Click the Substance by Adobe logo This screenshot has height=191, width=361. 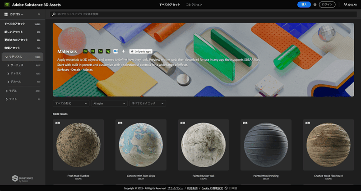tap(22, 178)
